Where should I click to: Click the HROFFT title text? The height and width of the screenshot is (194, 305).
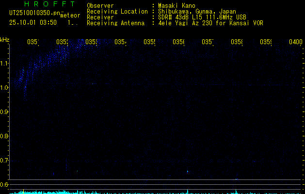click(50, 4)
